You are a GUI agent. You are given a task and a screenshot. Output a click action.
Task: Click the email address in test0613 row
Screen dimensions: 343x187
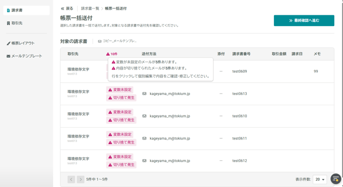tap(170, 94)
